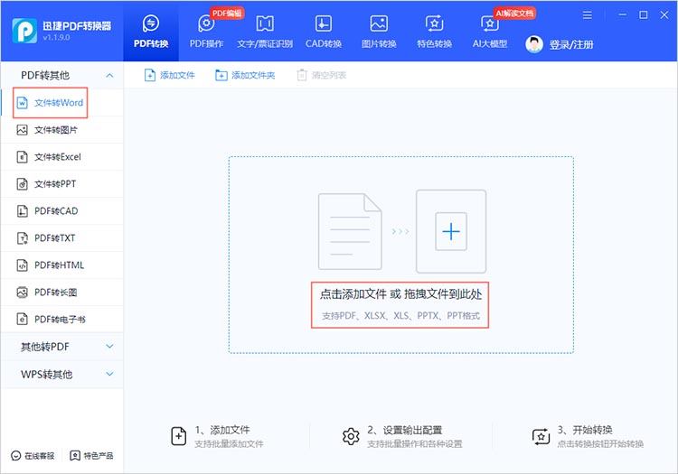Click the step 3 convert icon
This screenshot has width=678, height=474.
(541, 436)
